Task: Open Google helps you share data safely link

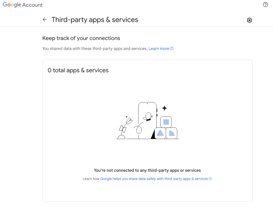Action: click(154, 179)
